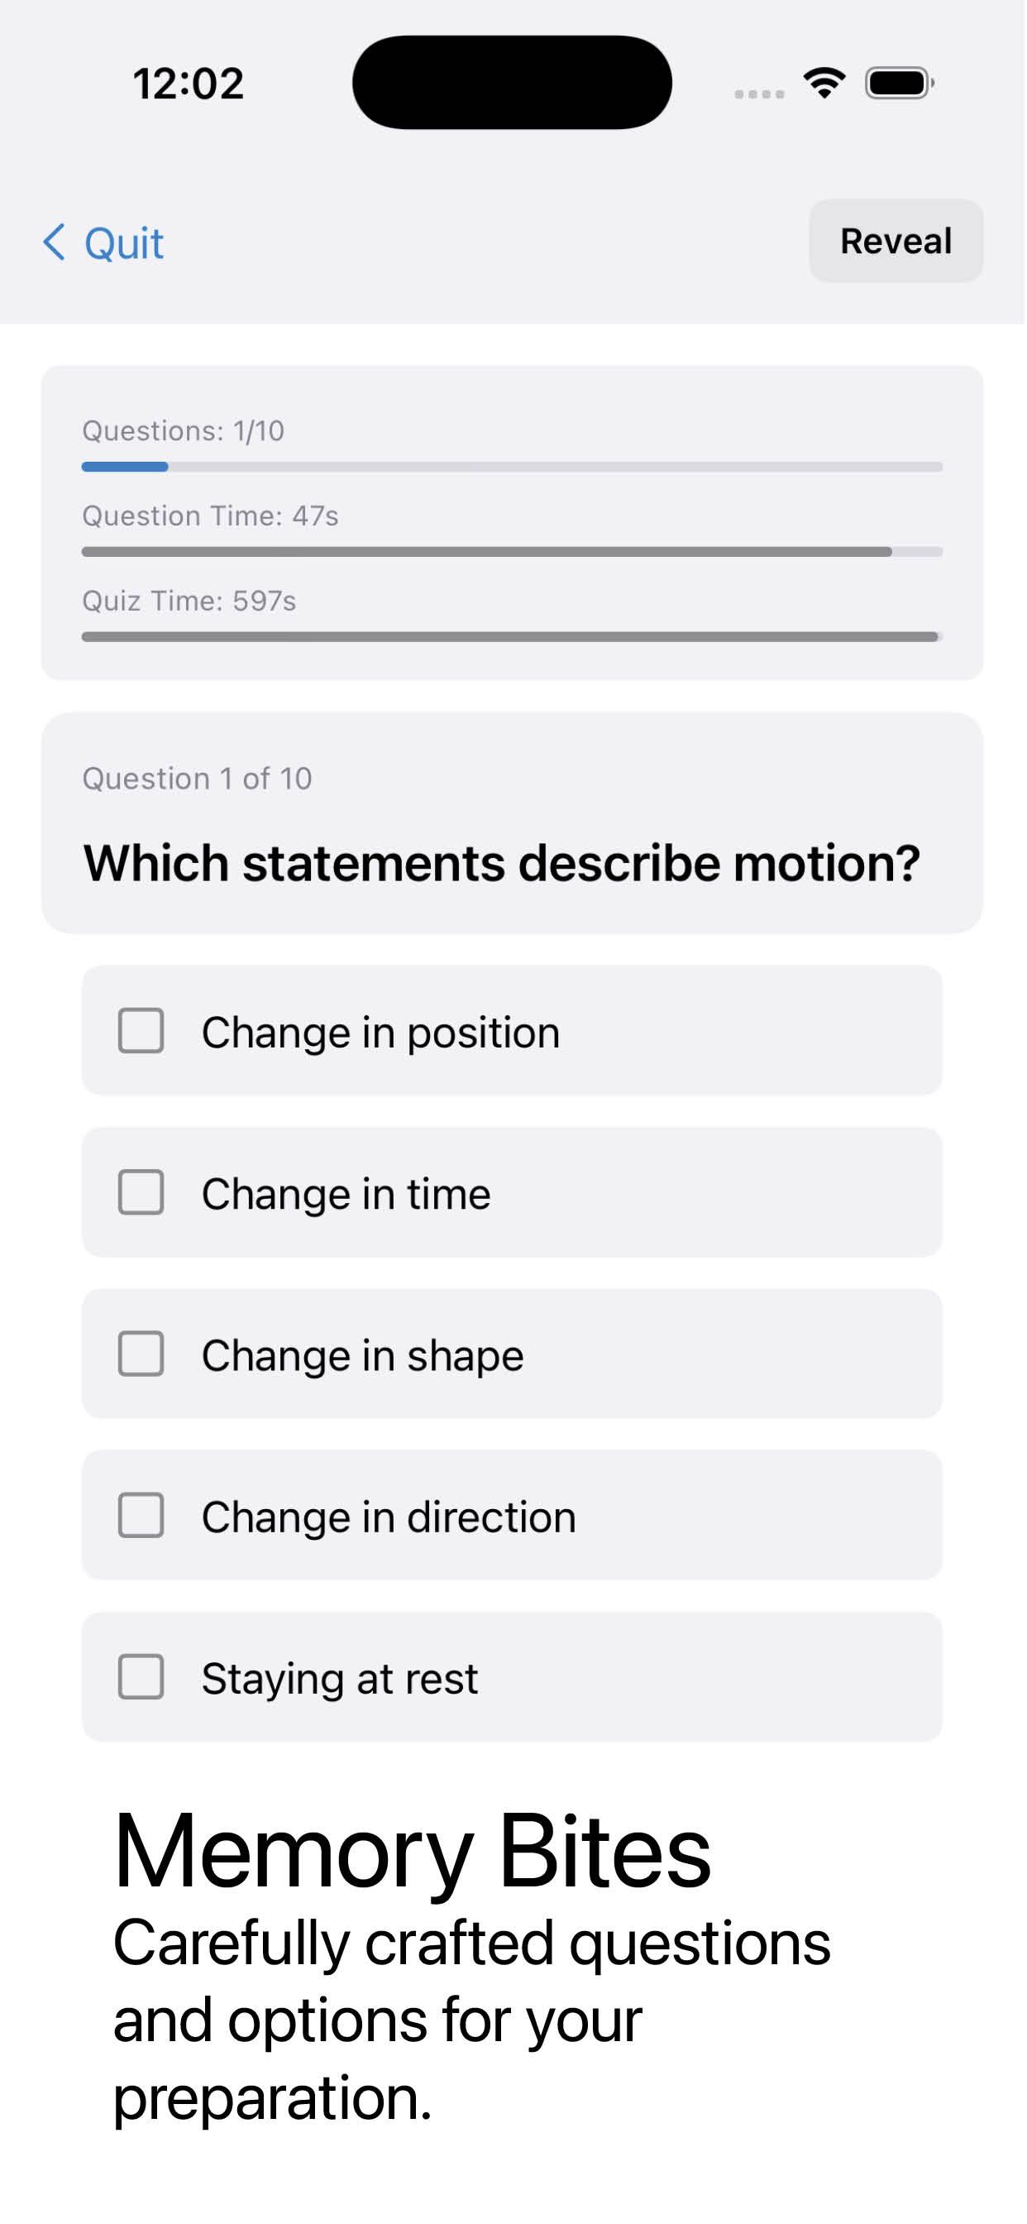Tap the 'Question 1 of 10' label
The image size is (1027, 2224).
(x=197, y=779)
